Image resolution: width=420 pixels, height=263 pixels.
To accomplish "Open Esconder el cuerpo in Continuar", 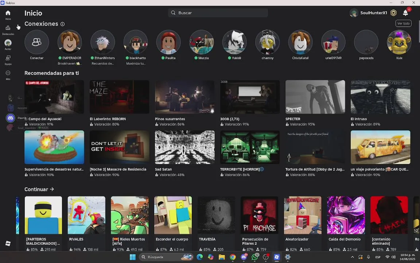I will point(173,215).
